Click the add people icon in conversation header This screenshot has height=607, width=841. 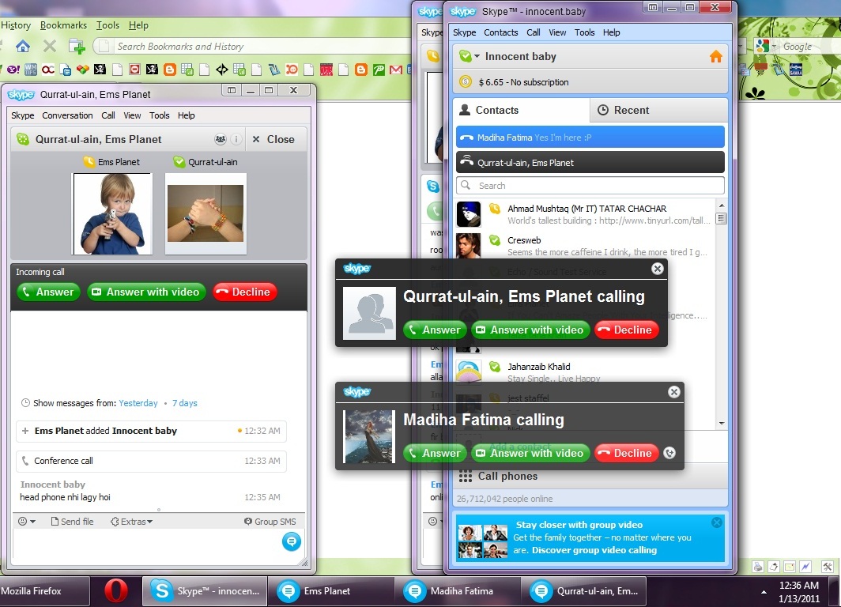click(x=221, y=139)
